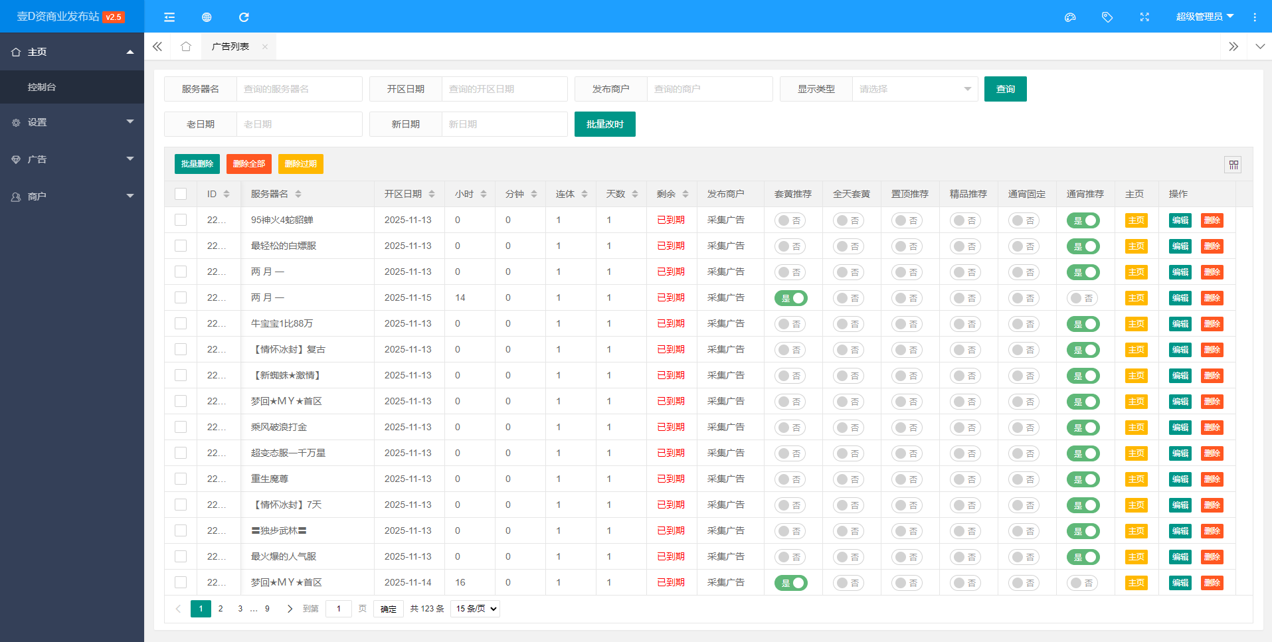Expand the 超级管理员 user menu
The height and width of the screenshot is (642, 1272).
(x=1204, y=17)
